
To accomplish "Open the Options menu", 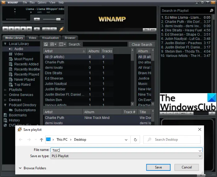I will (42, 2).
